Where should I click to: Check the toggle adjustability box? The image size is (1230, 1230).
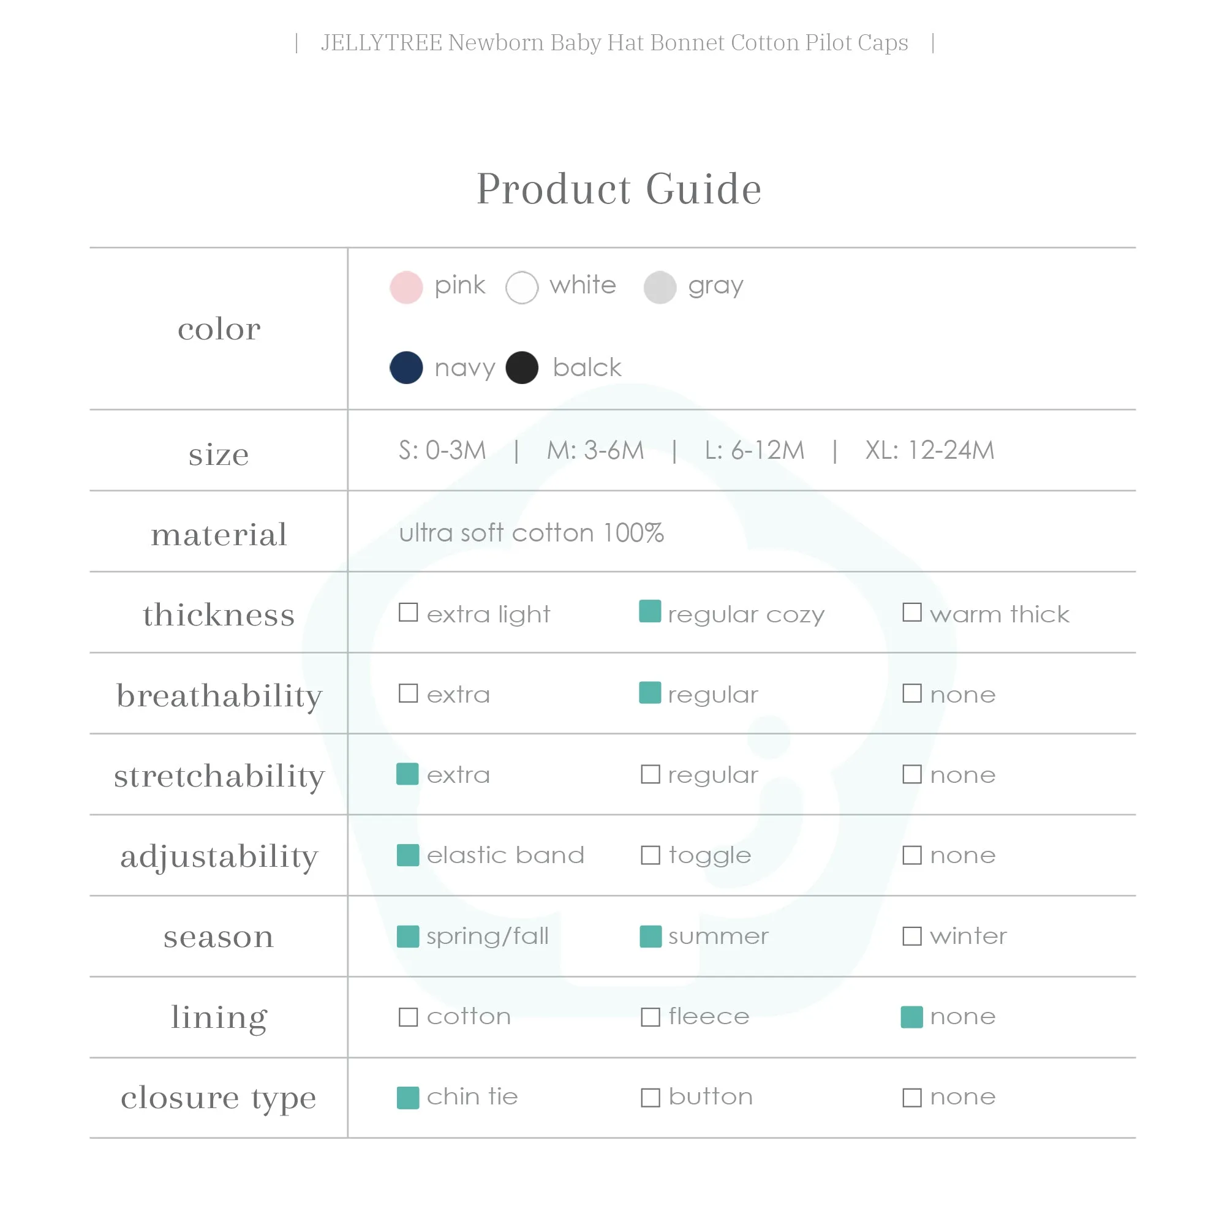pos(650,855)
